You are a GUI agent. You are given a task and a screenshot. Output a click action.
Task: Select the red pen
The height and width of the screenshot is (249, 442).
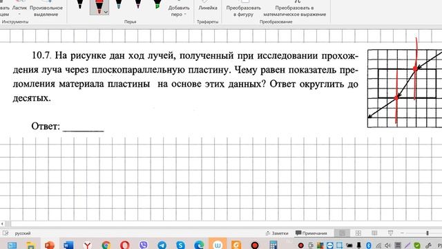point(99,6)
